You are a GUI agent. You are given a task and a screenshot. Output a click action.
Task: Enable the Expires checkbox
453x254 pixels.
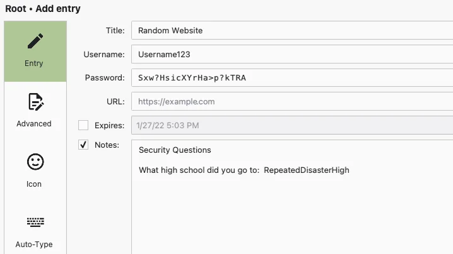83,125
